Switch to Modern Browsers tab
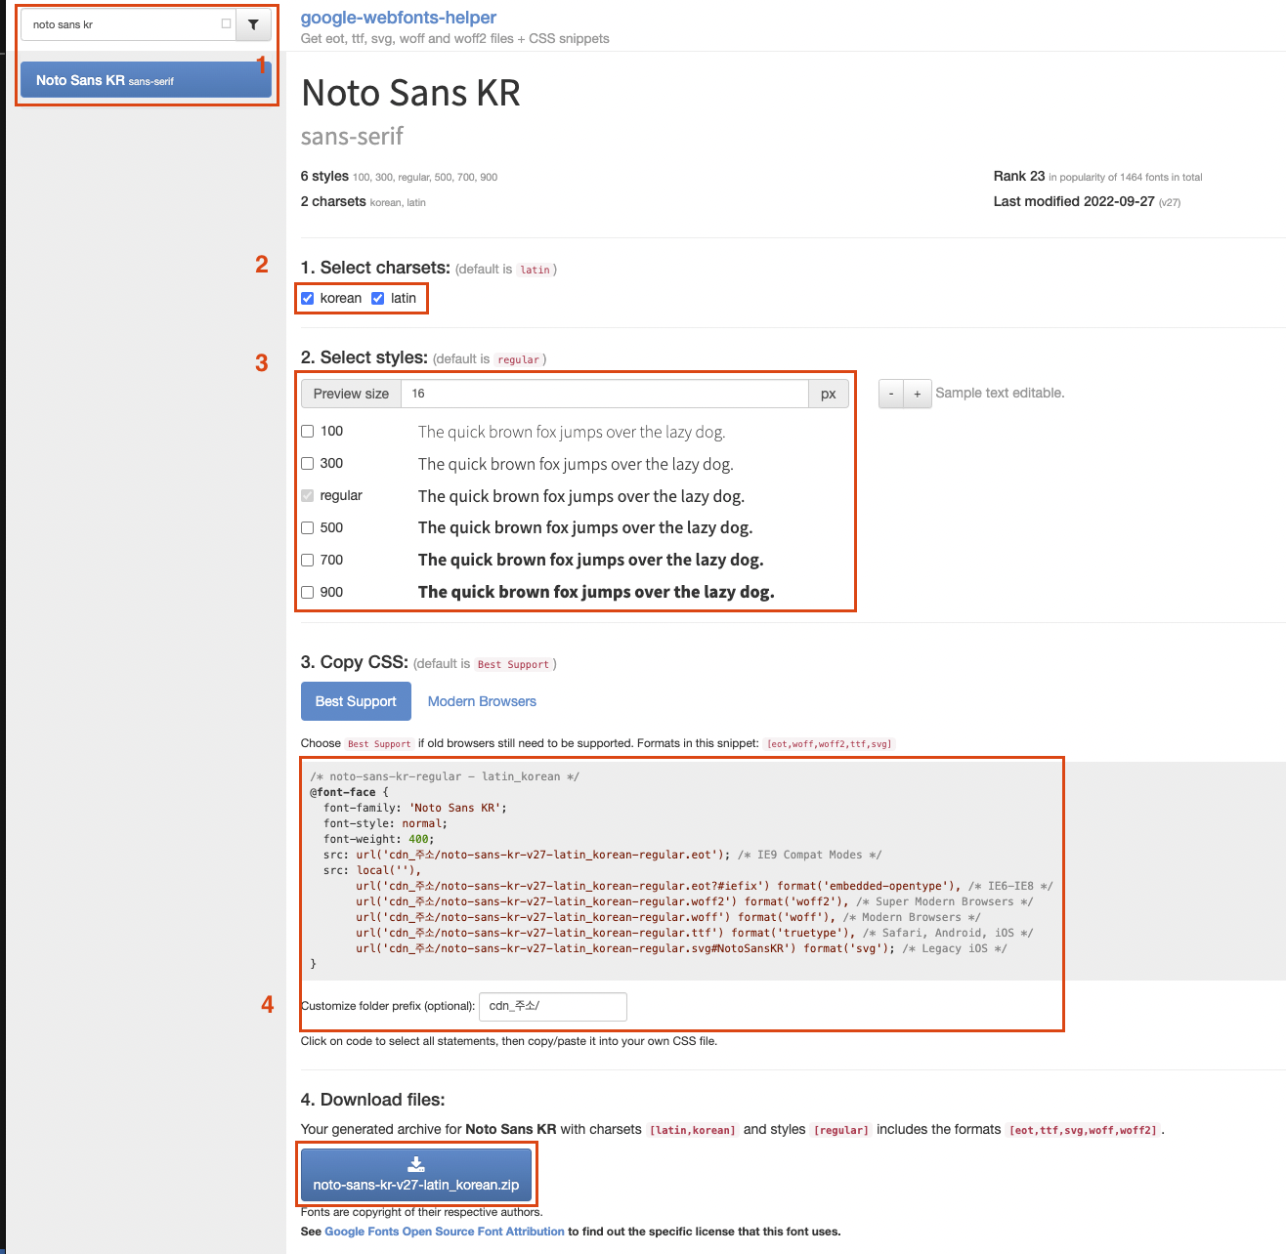 click(482, 701)
